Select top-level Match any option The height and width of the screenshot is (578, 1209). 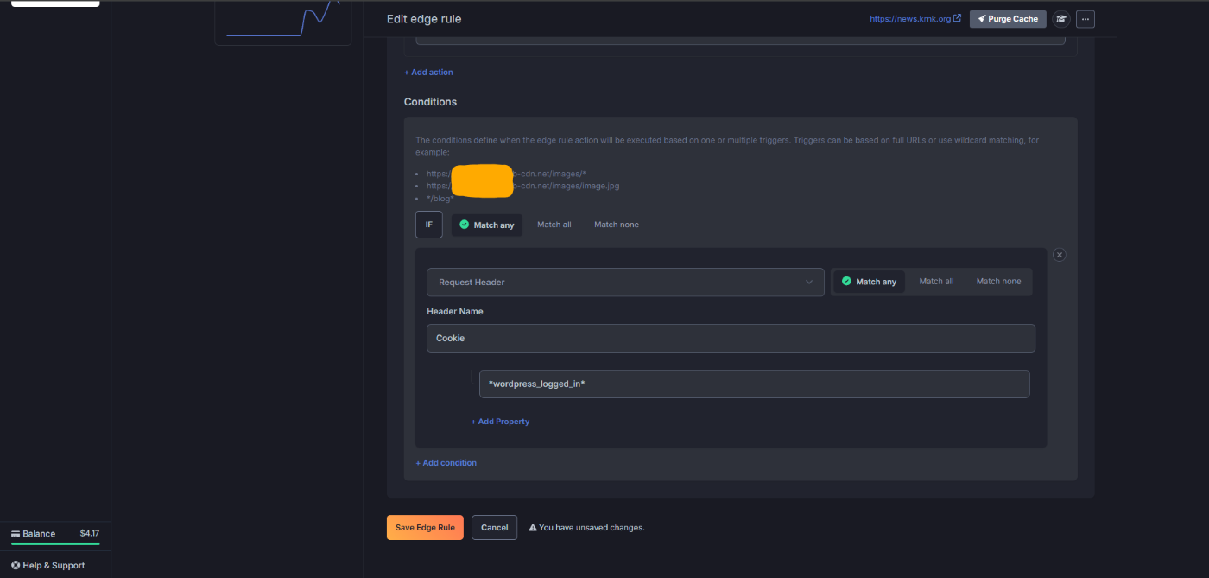point(487,225)
